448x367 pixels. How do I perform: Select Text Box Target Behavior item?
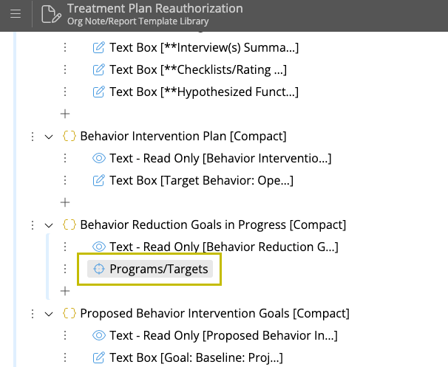(201, 180)
